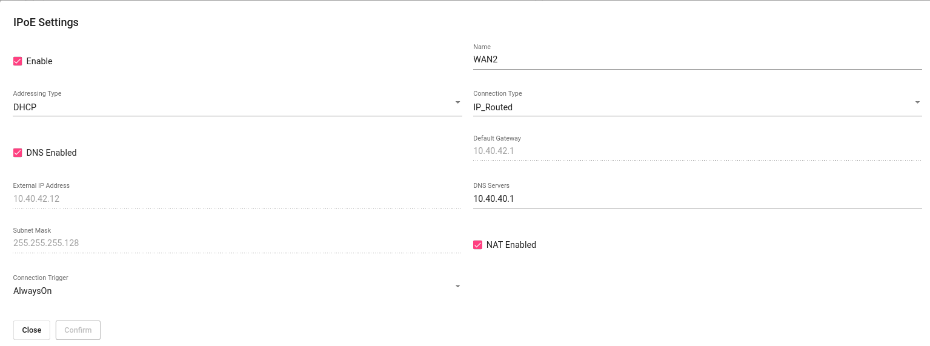This screenshot has height=346, width=930.
Task: Click the DNS Servers input field
Action: (x=697, y=199)
